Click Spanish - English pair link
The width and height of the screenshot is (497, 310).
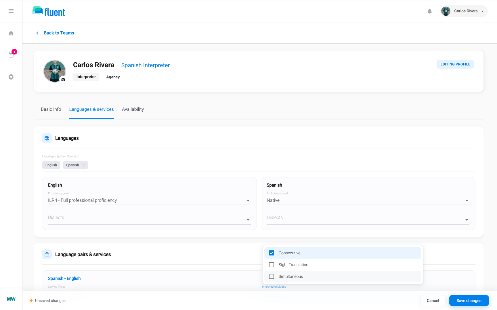(64, 278)
